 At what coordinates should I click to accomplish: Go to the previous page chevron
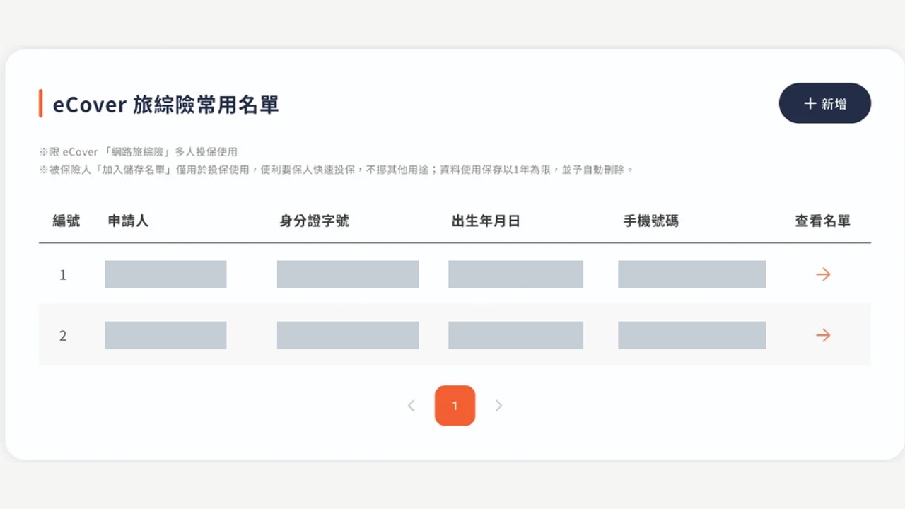(411, 406)
